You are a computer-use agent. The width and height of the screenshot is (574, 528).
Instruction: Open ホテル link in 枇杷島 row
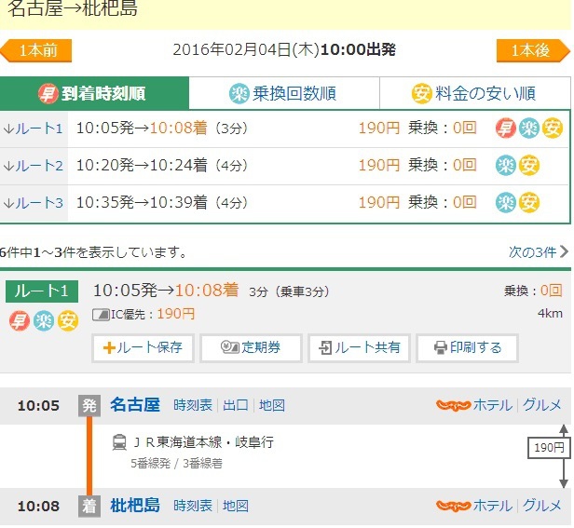pos(493,506)
